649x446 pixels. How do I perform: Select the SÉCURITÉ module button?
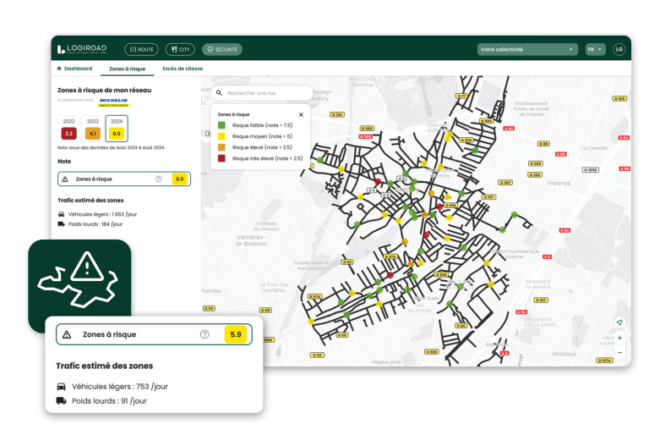222,49
